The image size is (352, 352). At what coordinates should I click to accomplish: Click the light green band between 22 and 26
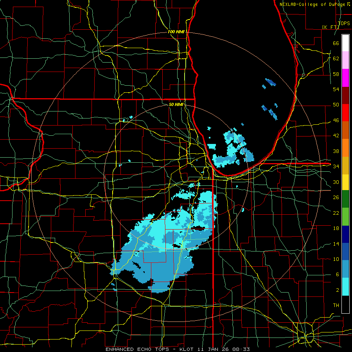click(x=345, y=217)
